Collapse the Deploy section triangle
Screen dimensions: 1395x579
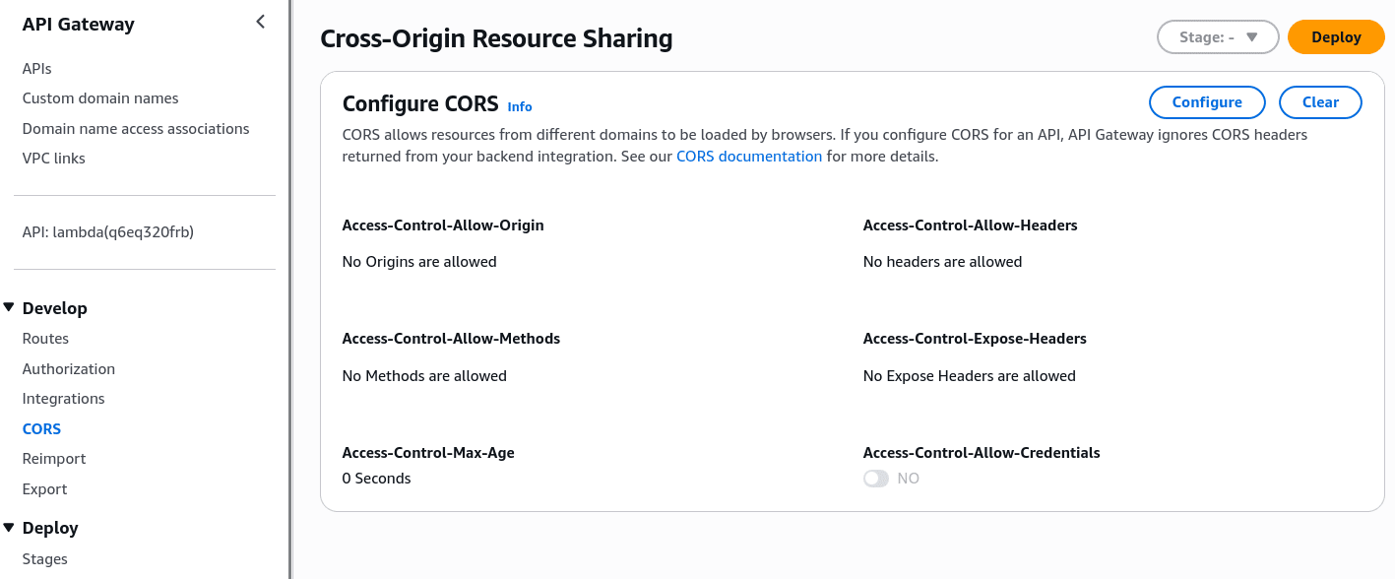point(9,527)
